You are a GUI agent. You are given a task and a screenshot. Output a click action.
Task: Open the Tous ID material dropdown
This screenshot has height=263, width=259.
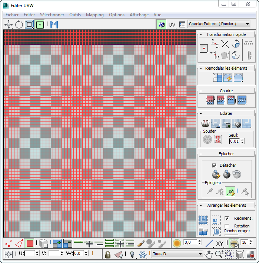tap(177, 254)
